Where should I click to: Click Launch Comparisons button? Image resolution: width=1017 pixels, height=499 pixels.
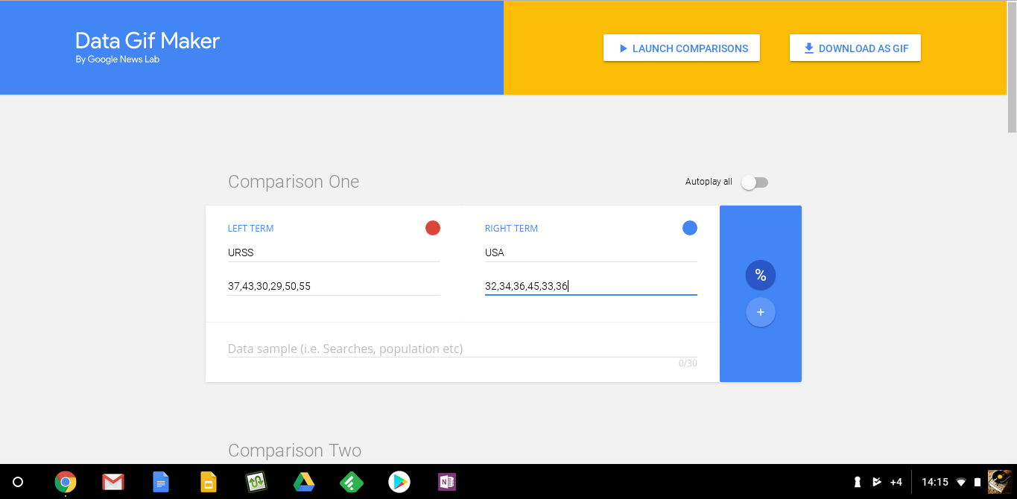pos(682,48)
